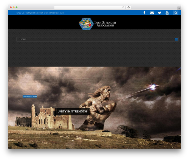Viewport: 189px width, 160px height.
Task: Click the yellow minimize window button
Action: coord(14,7)
